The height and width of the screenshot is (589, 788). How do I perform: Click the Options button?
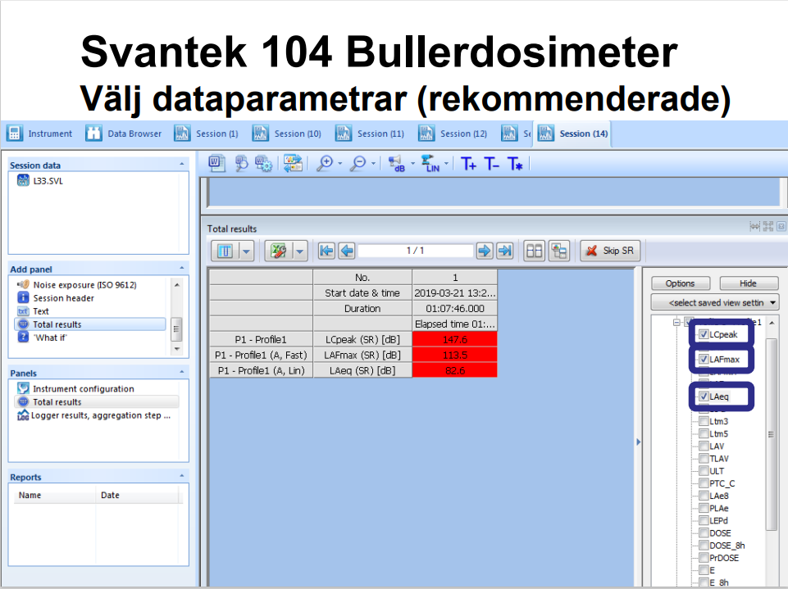click(680, 283)
